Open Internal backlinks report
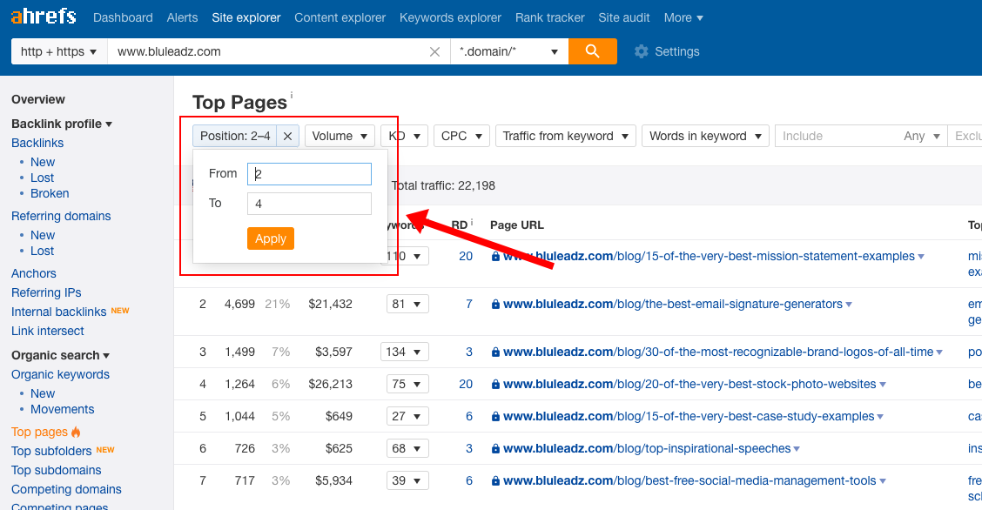The width and height of the screenshot is (982, 510). click(59, 312)
